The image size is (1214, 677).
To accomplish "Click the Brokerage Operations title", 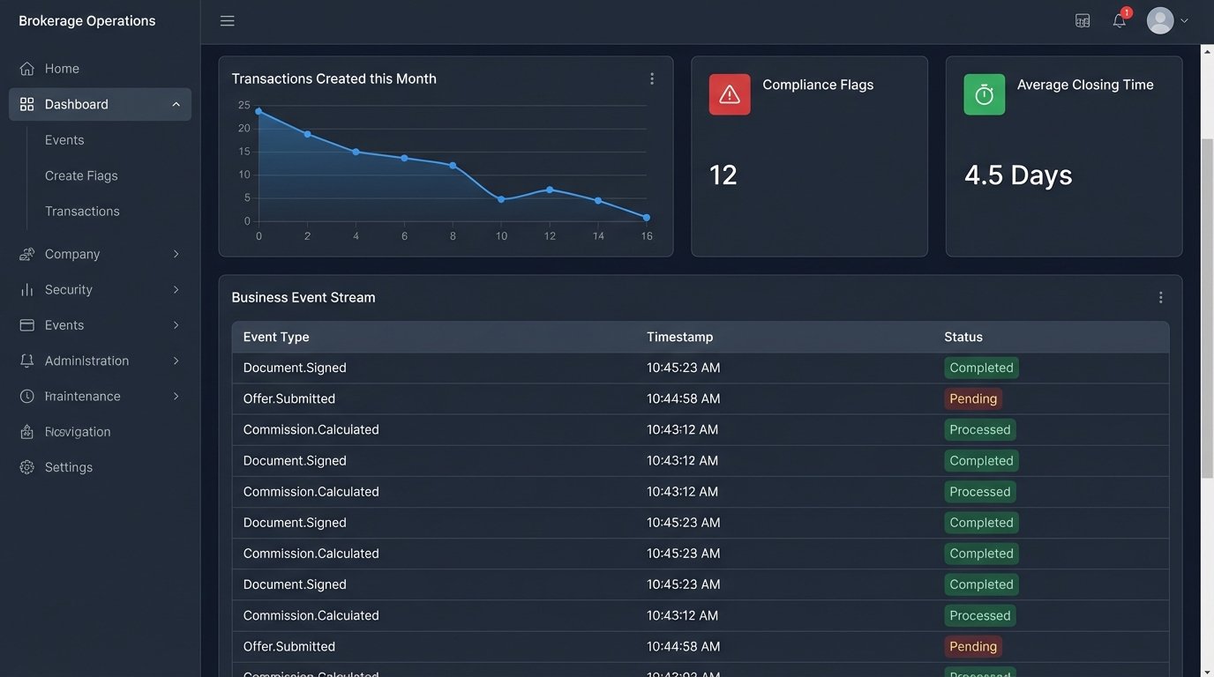I will [x=87, y=21].
